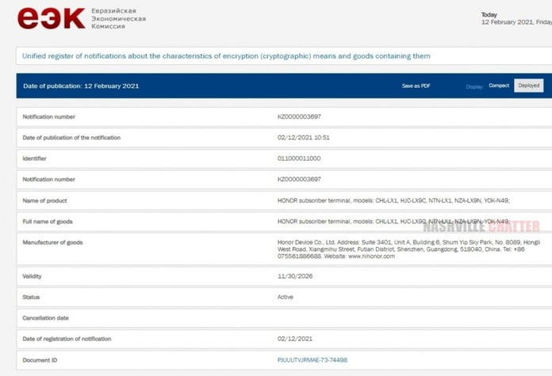This screenshot has height=376, width=552.
Task: Click the Cancellation date row label
Action: click(x=45, y=317)
